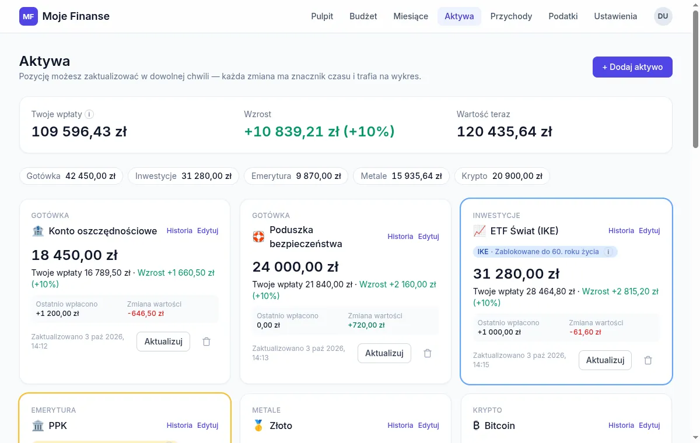Click Aktualizuj on Poduszka bezpieczeństwa card

pyautogui.click(x=384, y=353)
